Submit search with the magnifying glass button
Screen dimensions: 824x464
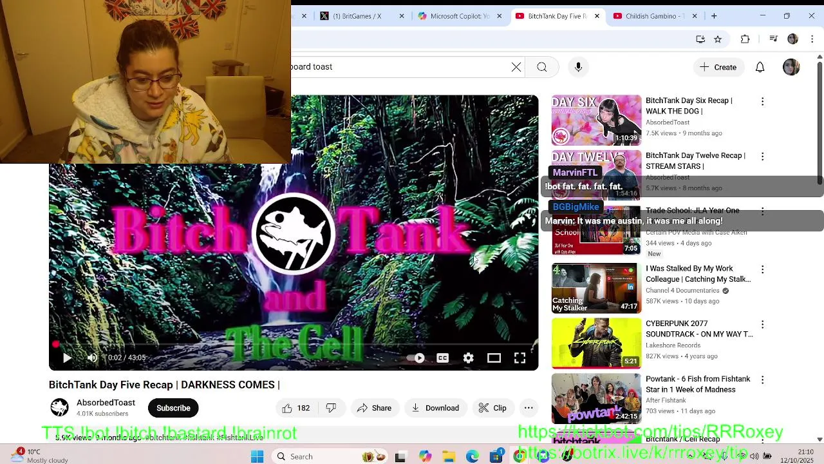[542, 67]
